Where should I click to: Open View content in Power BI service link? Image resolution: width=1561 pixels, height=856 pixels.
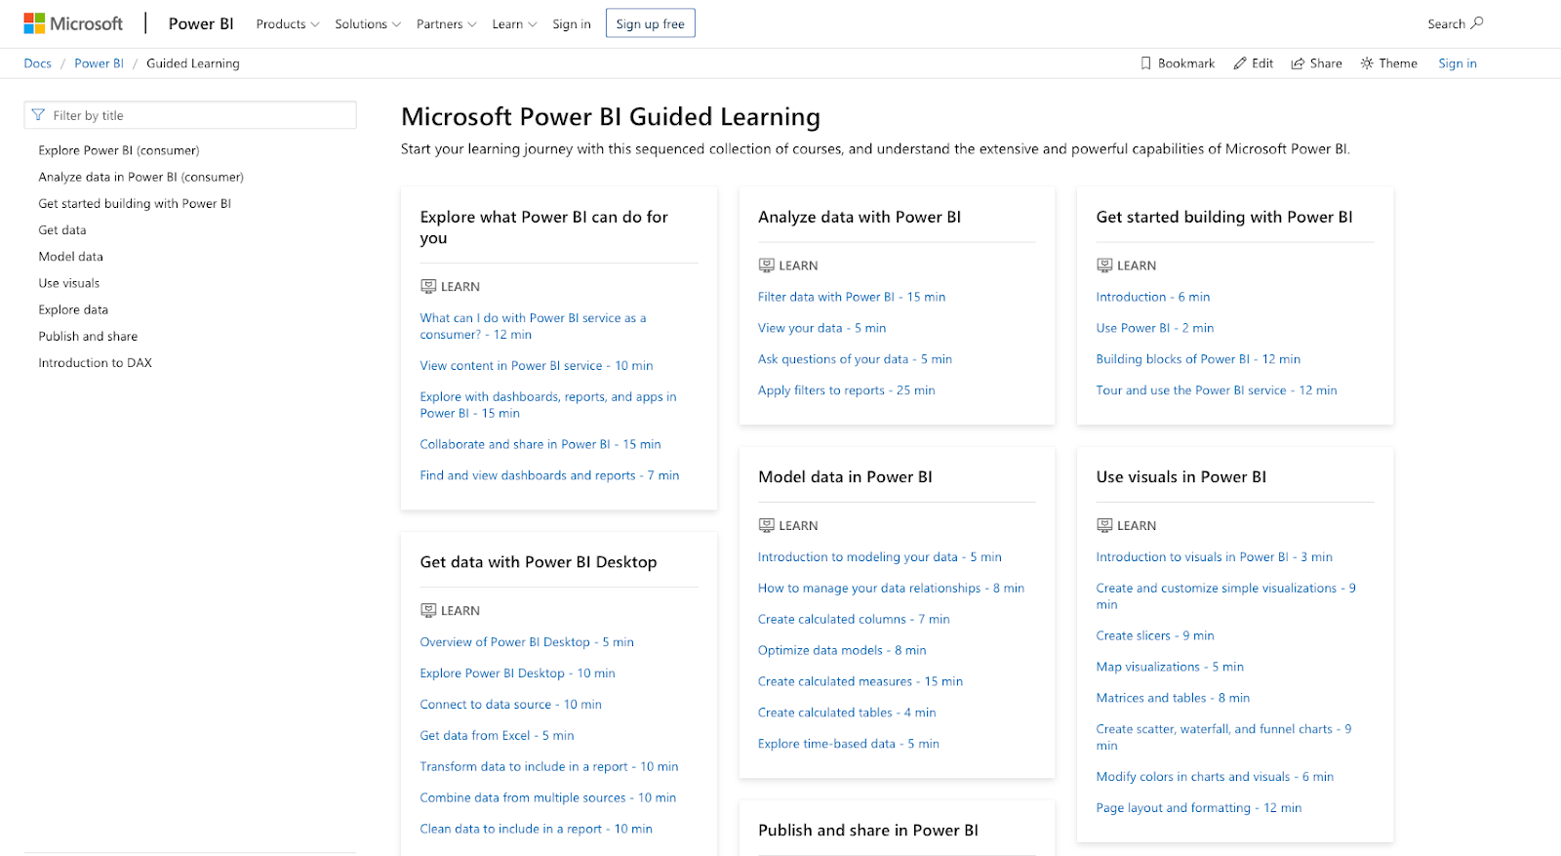tap(537, 366)
